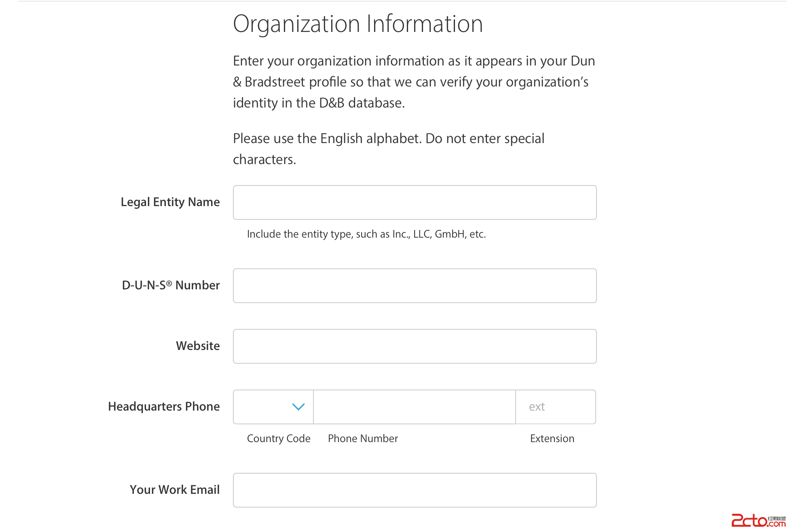Click the Organization Information heading
The height and width of the screenshot is (531, 787).
tap(358, 24)
